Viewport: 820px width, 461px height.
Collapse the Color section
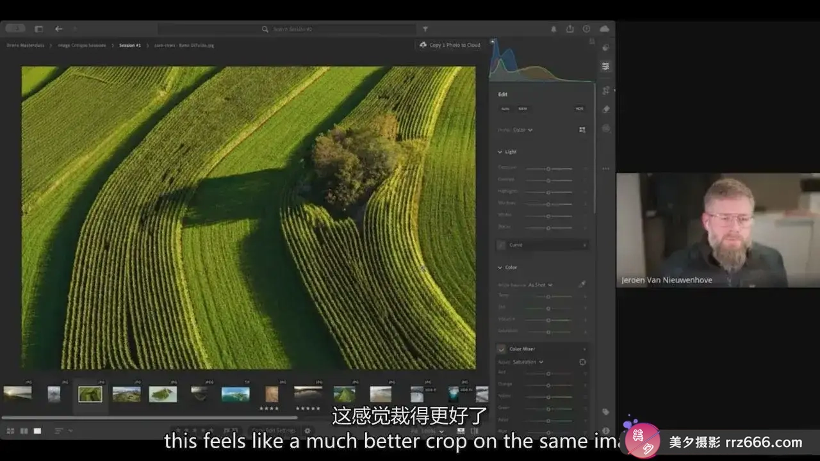pyautogui.click(x=500, y=267)
